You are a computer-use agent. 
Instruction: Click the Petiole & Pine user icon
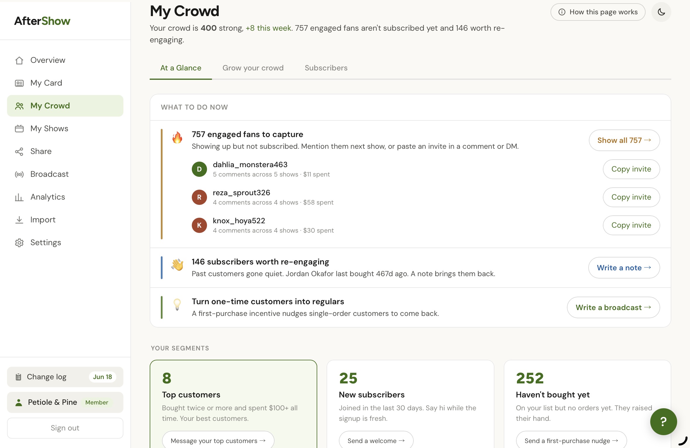pyautogui.click(x=19, y=402)
